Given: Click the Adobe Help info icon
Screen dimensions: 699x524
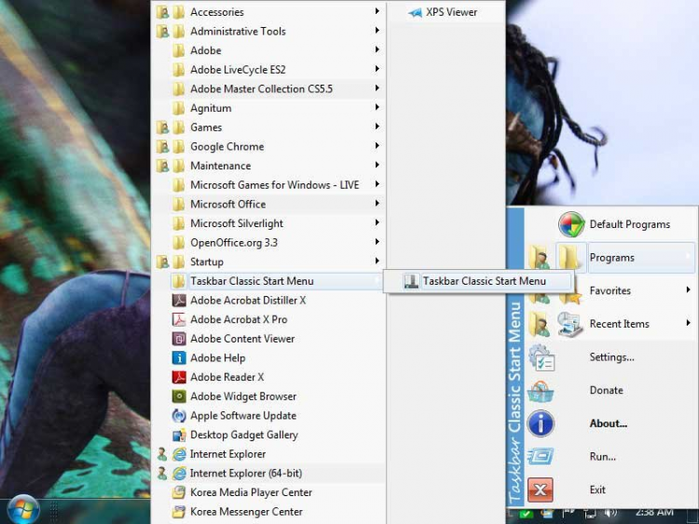Looking at the screenshot, I should 179,357.
